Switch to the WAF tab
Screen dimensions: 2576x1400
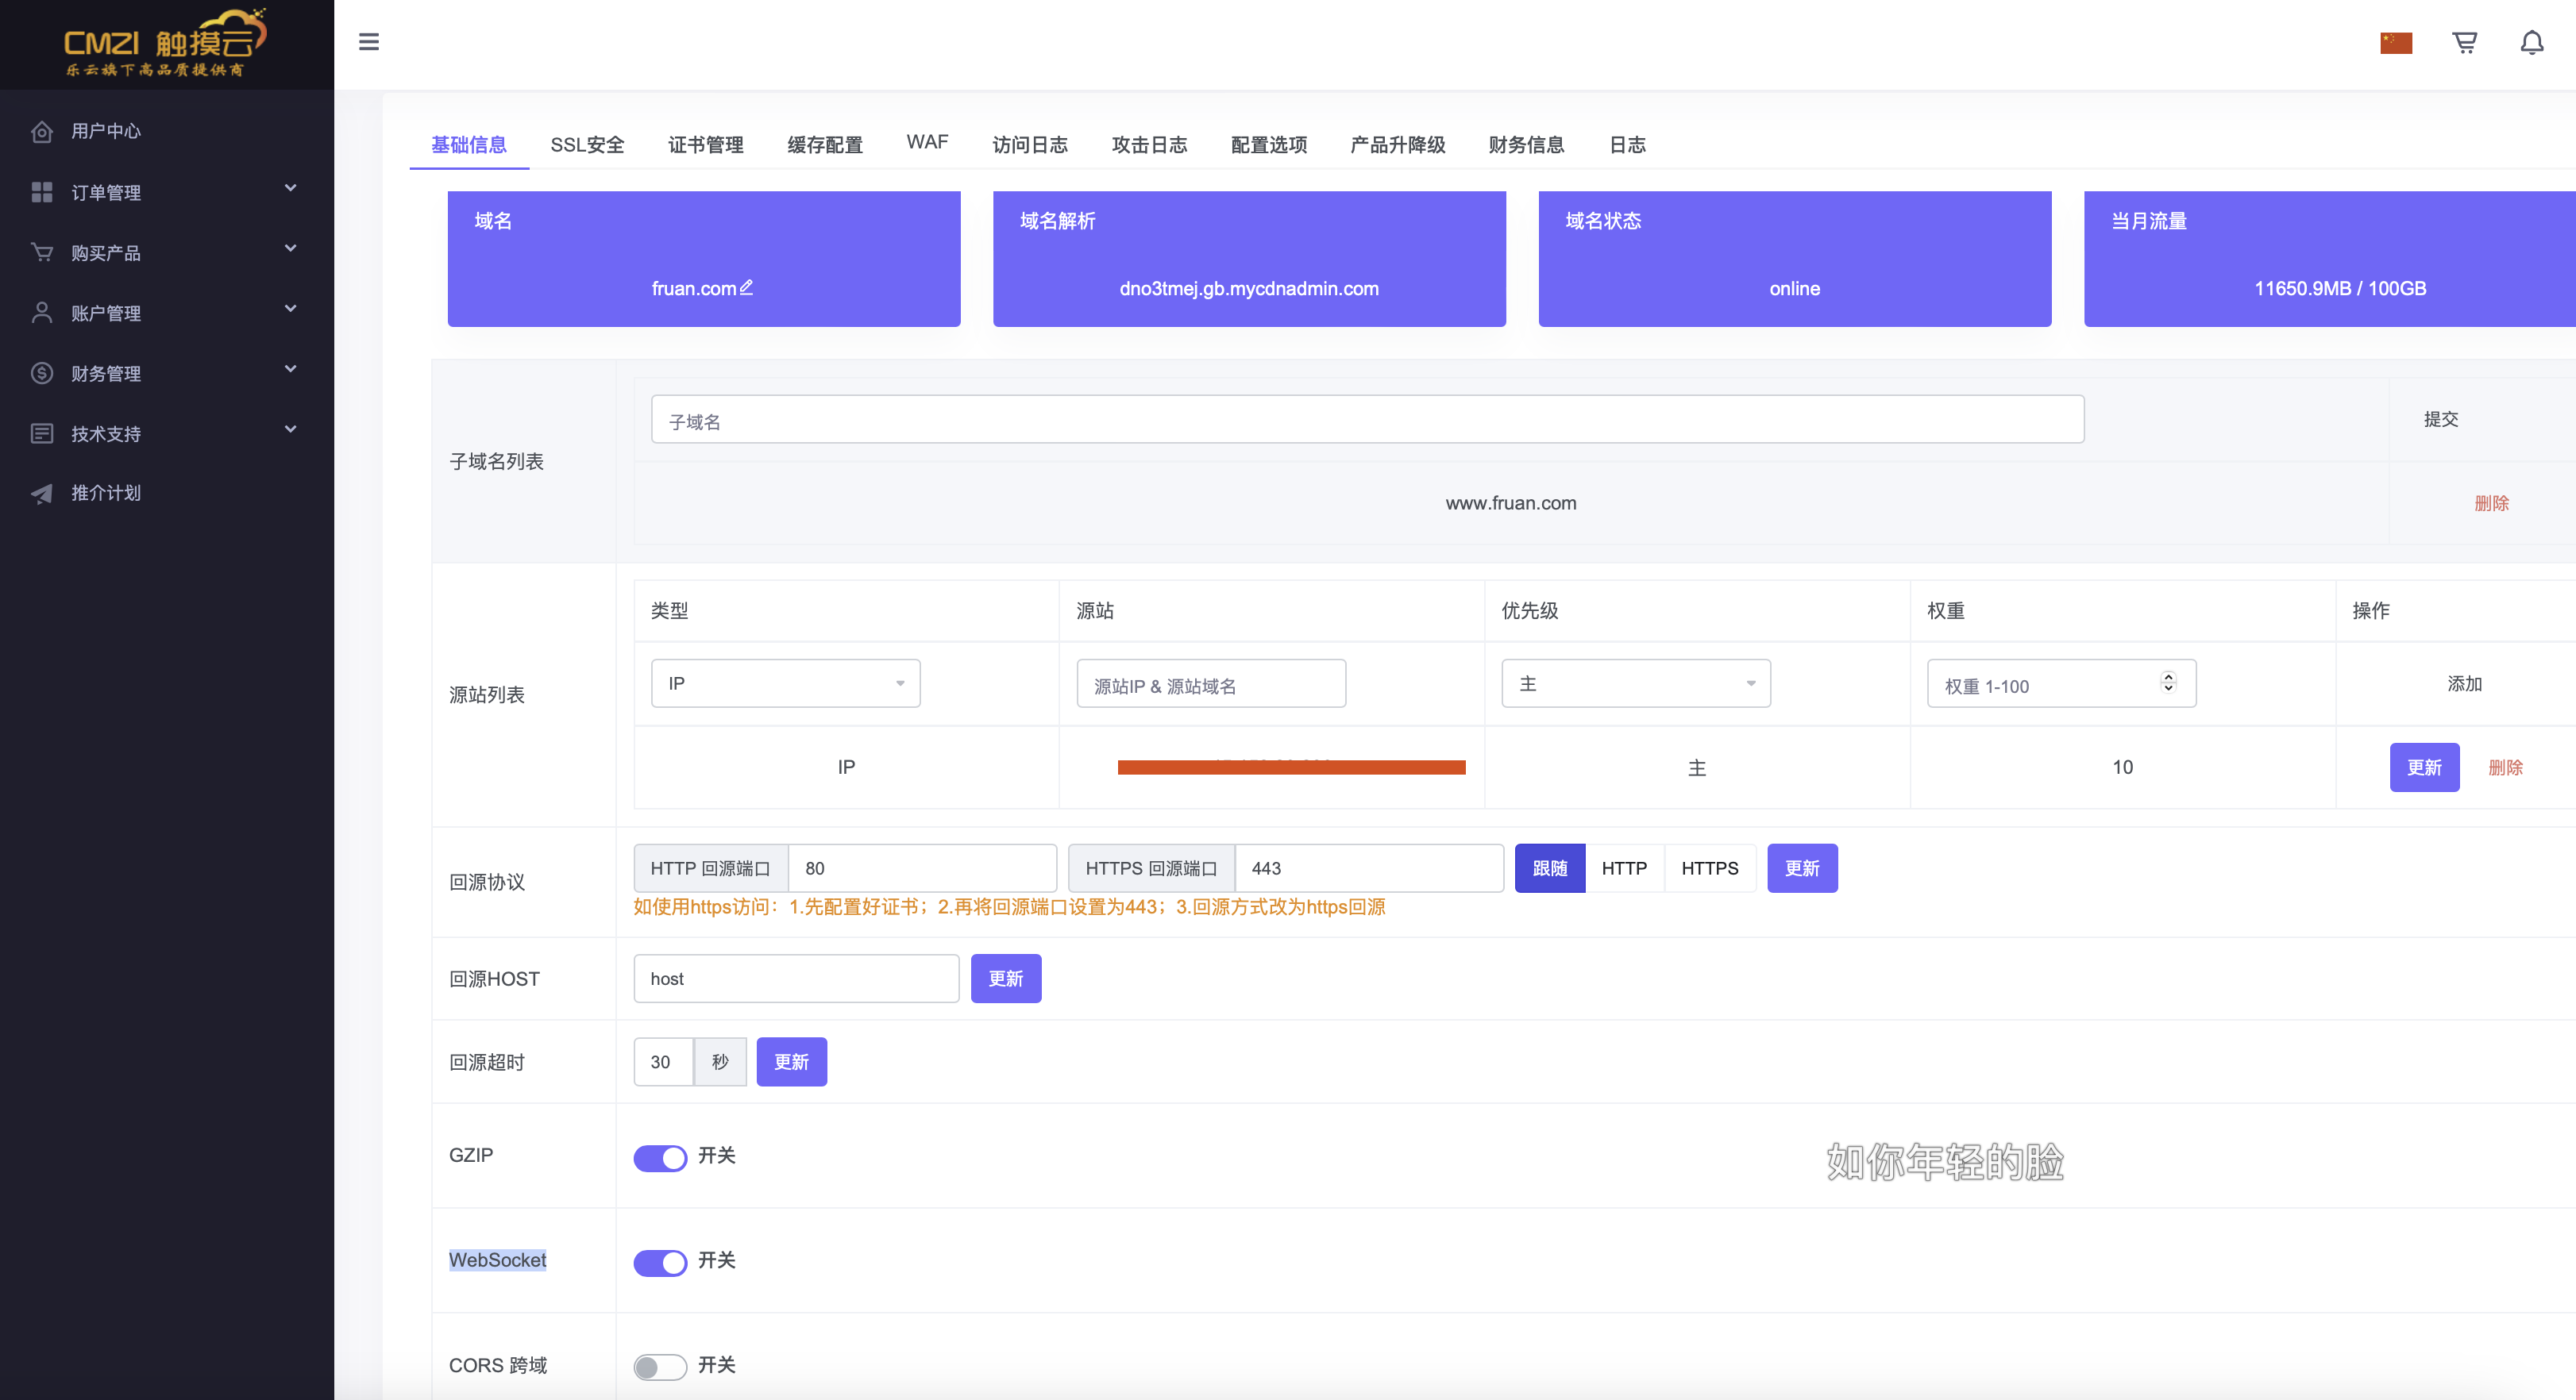(x=927, y=142)
